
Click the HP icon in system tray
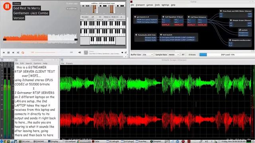[x=177, y=141]
